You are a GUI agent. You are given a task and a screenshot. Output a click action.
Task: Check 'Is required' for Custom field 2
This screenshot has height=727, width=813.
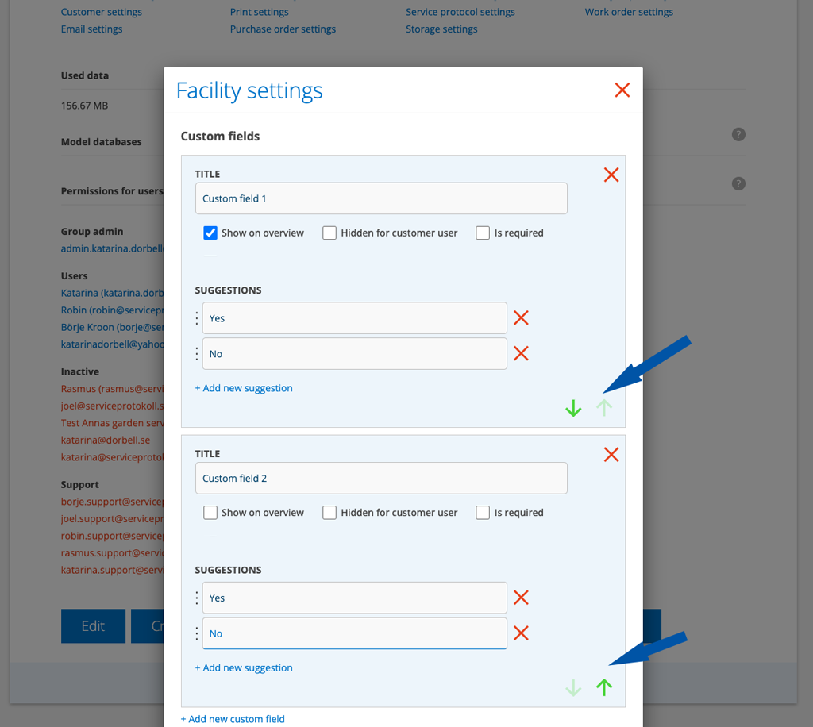[x=483, y=513]
